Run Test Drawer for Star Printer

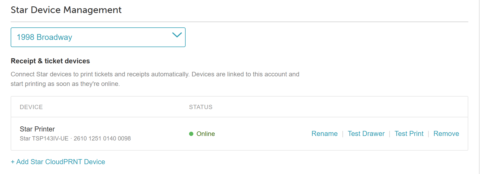(366, 134)
